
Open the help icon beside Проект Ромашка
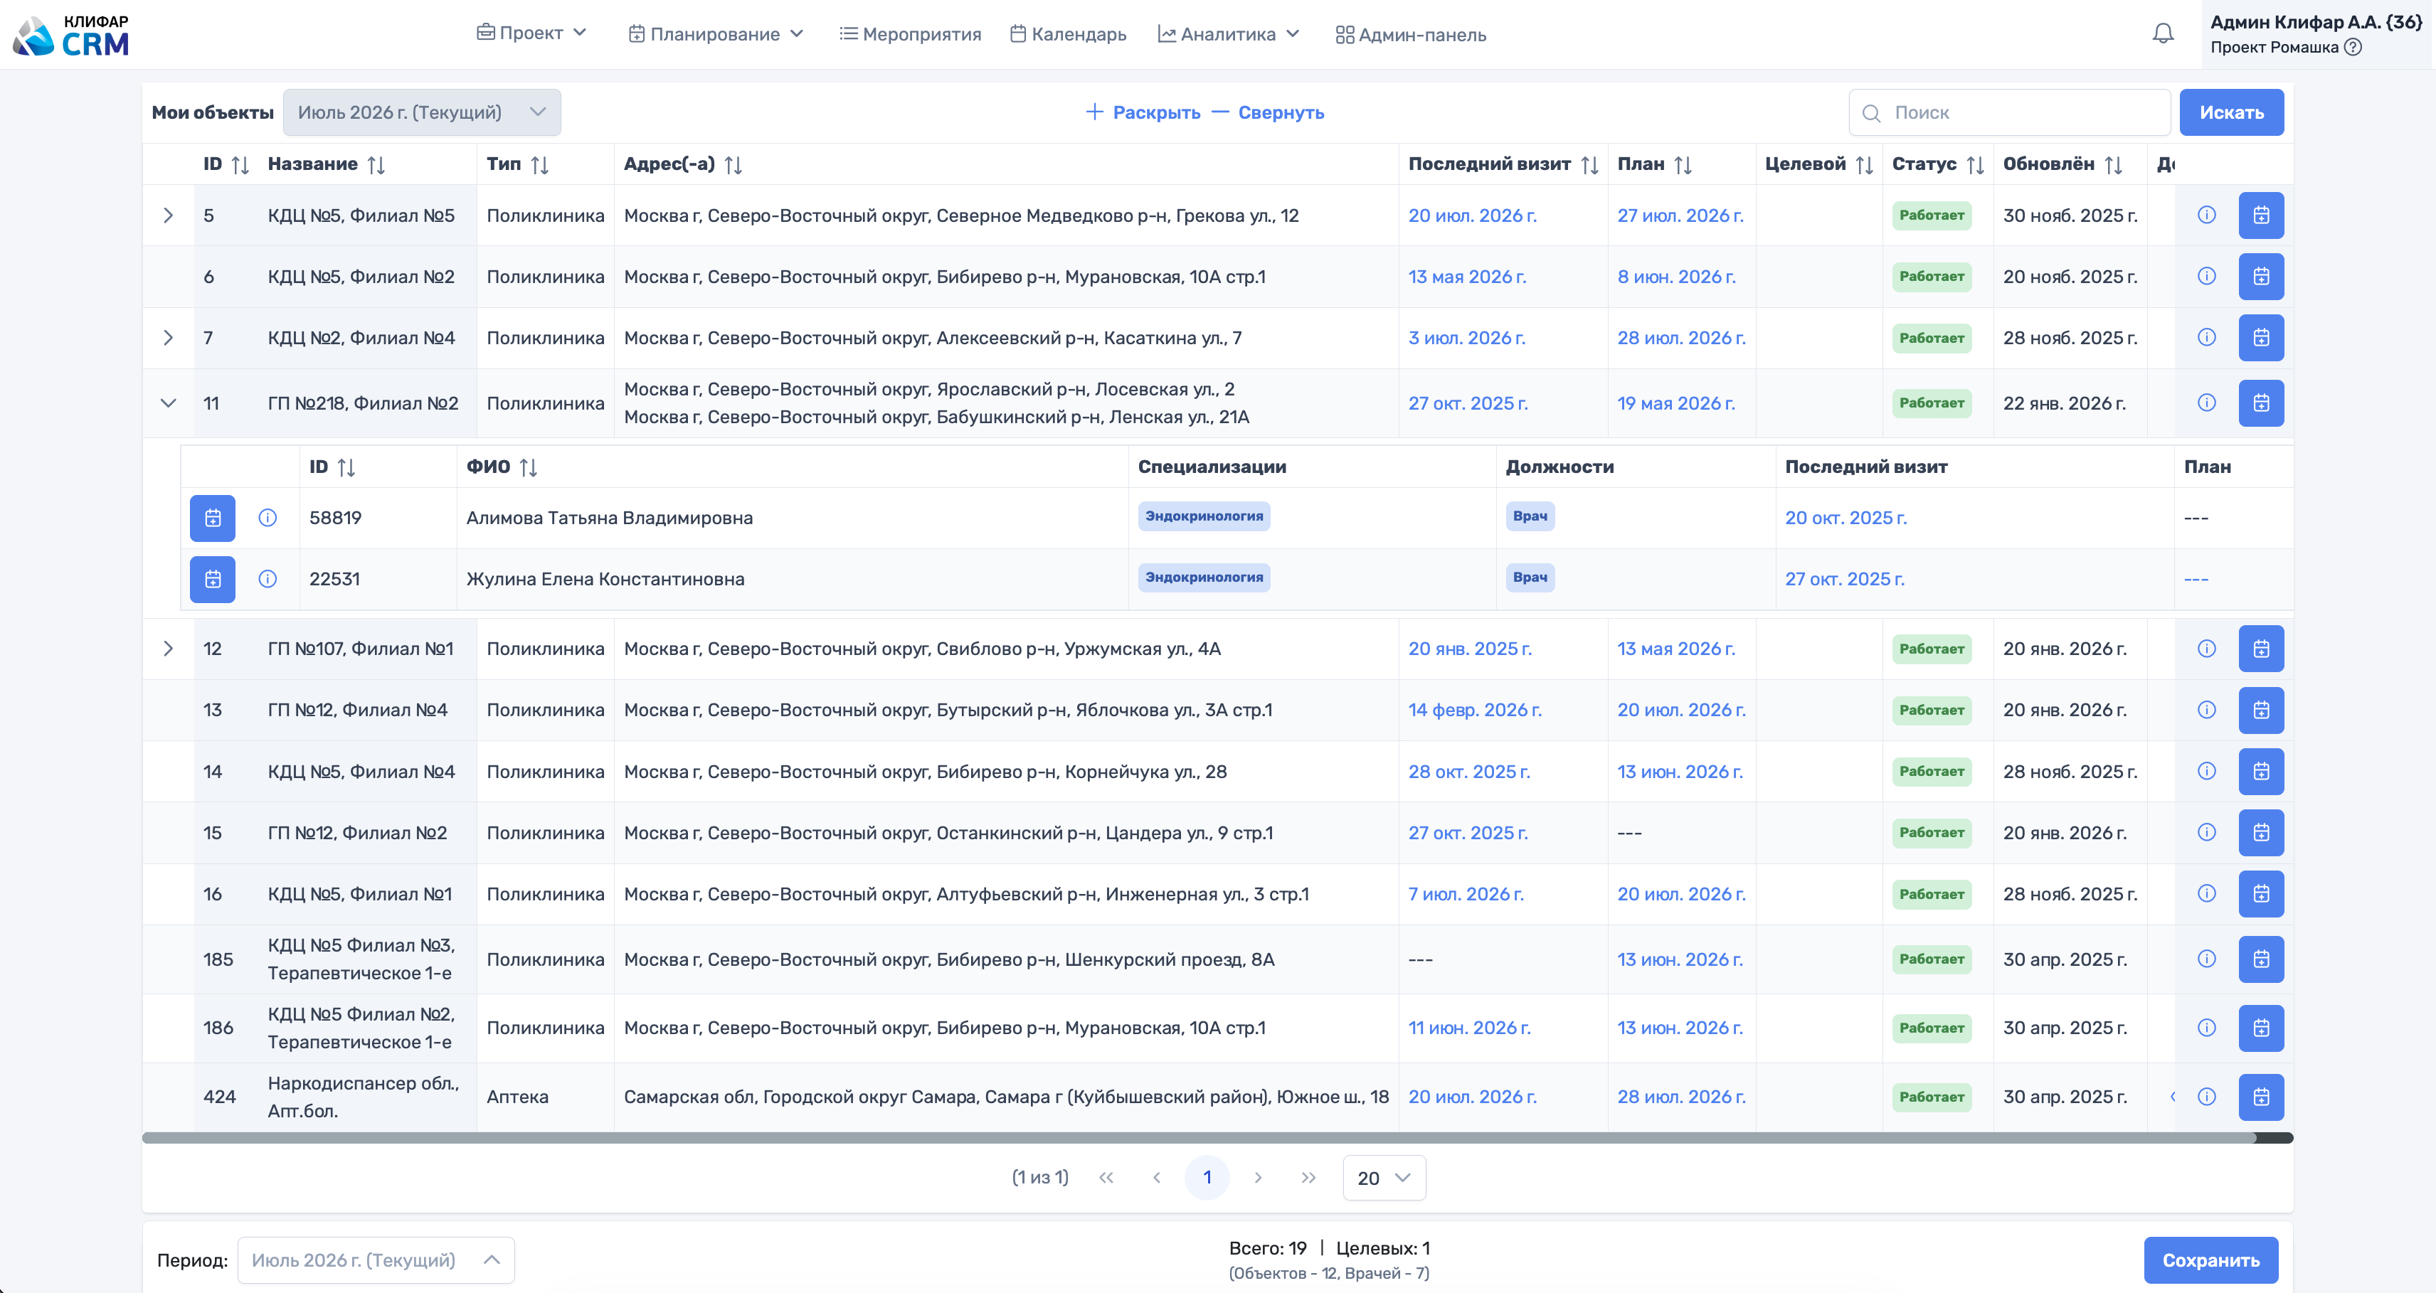pos(2353,47)
